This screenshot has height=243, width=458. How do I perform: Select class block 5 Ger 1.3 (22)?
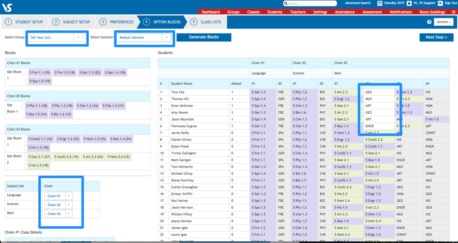(x=90, y=73)
